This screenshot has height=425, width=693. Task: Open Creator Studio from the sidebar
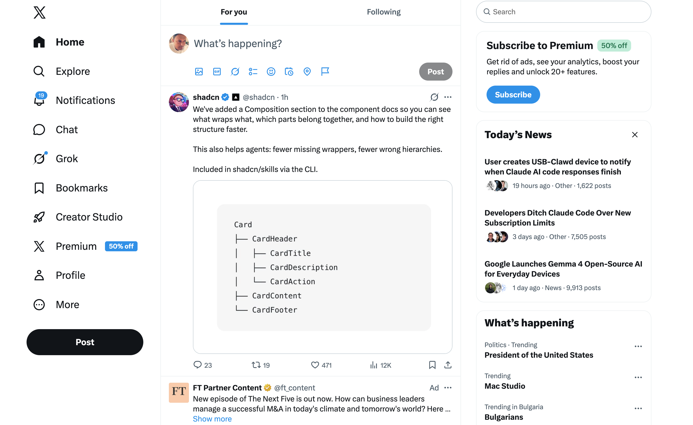click(89, 217)
